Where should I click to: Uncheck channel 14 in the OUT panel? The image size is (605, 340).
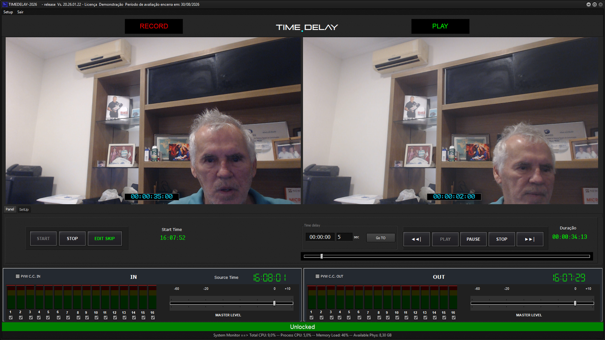(434, 318)
